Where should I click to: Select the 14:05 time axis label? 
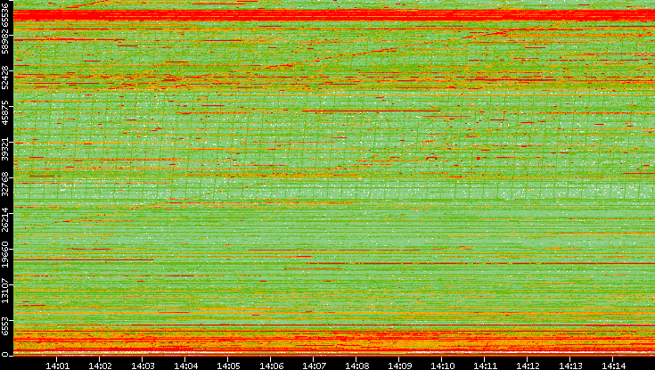228,366
